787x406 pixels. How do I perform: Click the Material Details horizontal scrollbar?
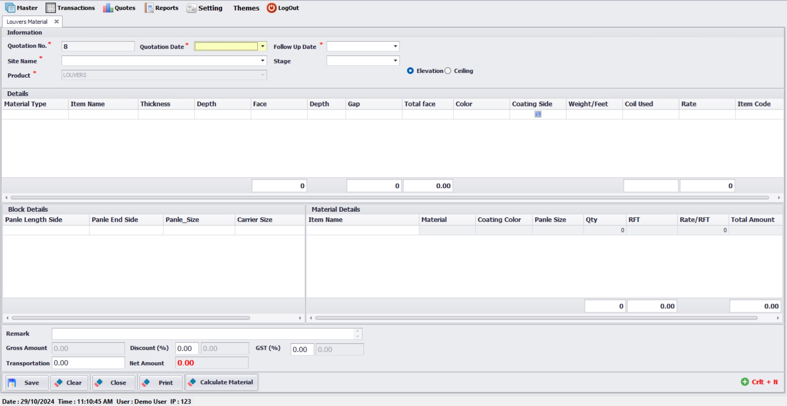tap(536, 318)
